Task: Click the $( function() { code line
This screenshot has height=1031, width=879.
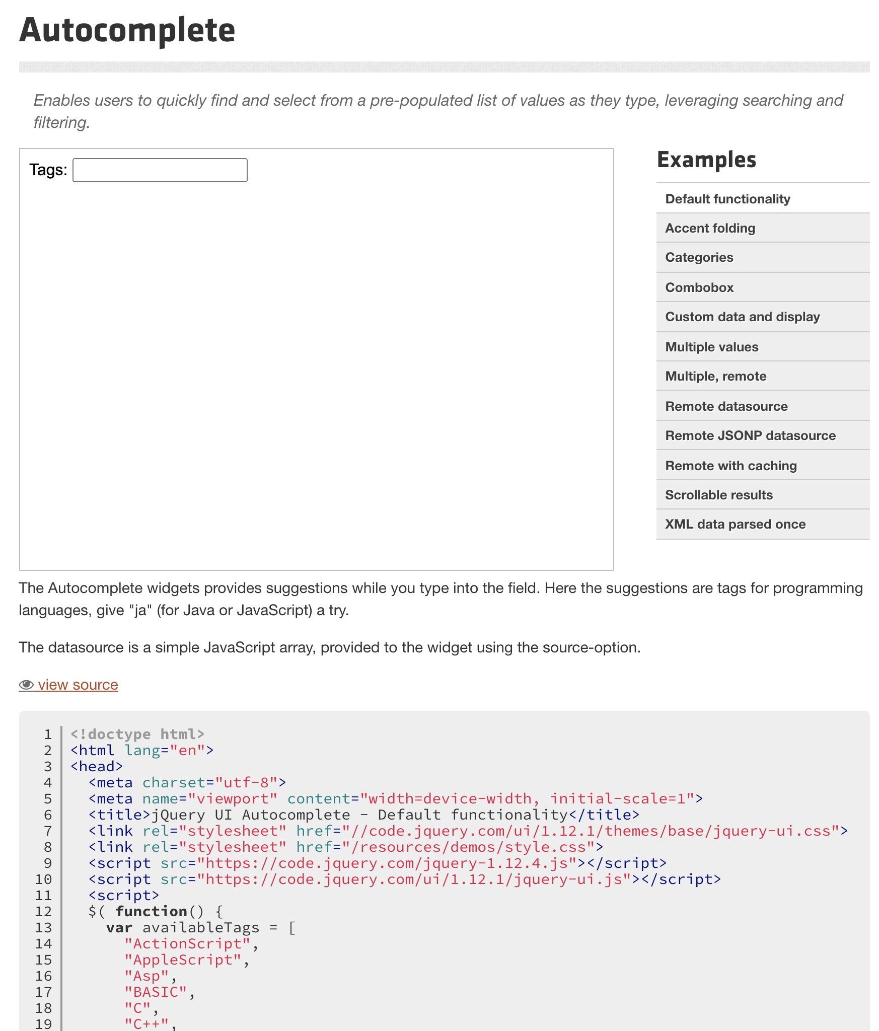Action: pos(156,911)
